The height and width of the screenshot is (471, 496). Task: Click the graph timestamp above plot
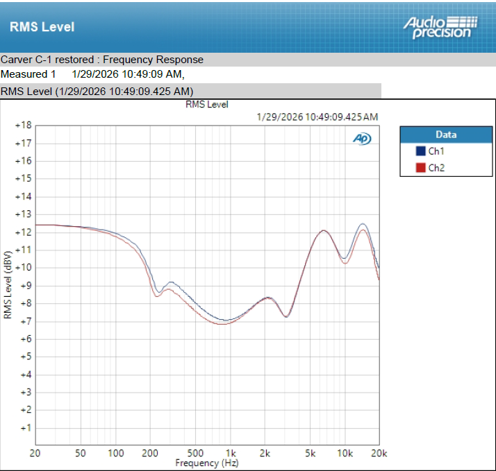coord(317,117)
